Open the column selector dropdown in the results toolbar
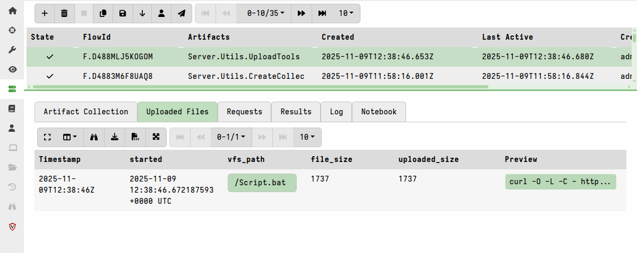Screen dimensions: 637x253 coord(70,137)
